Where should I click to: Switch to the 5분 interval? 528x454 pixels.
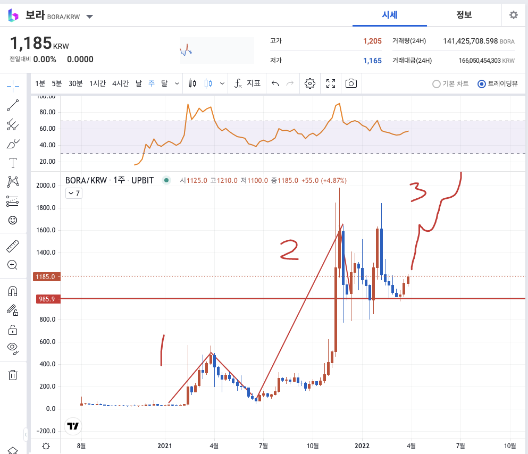pyautogui.click(x=57, y=83)
